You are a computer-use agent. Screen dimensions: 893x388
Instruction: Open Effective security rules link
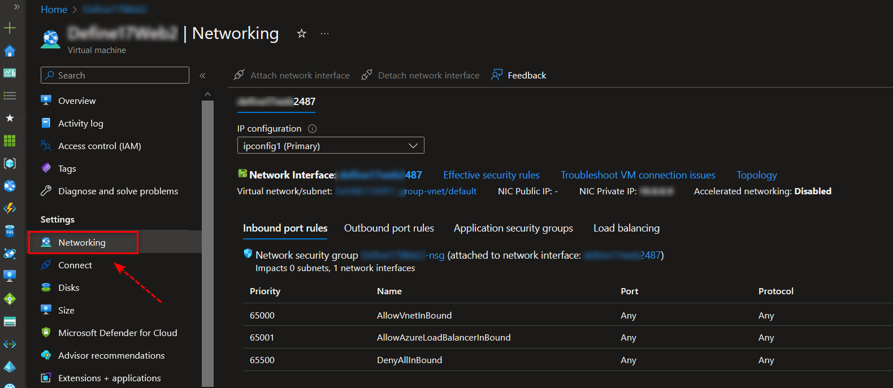[491, 175]
